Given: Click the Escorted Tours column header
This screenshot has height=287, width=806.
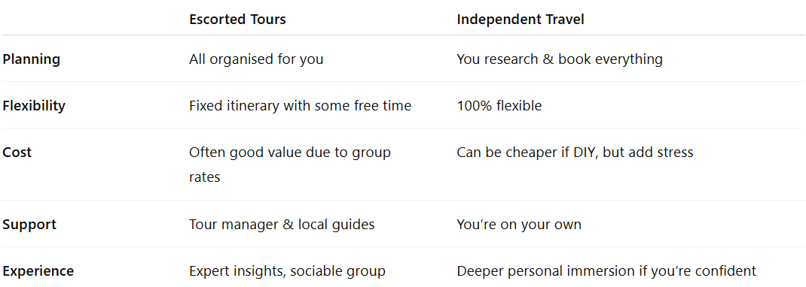Looking at the screenshot, I should tap(237, 20).
